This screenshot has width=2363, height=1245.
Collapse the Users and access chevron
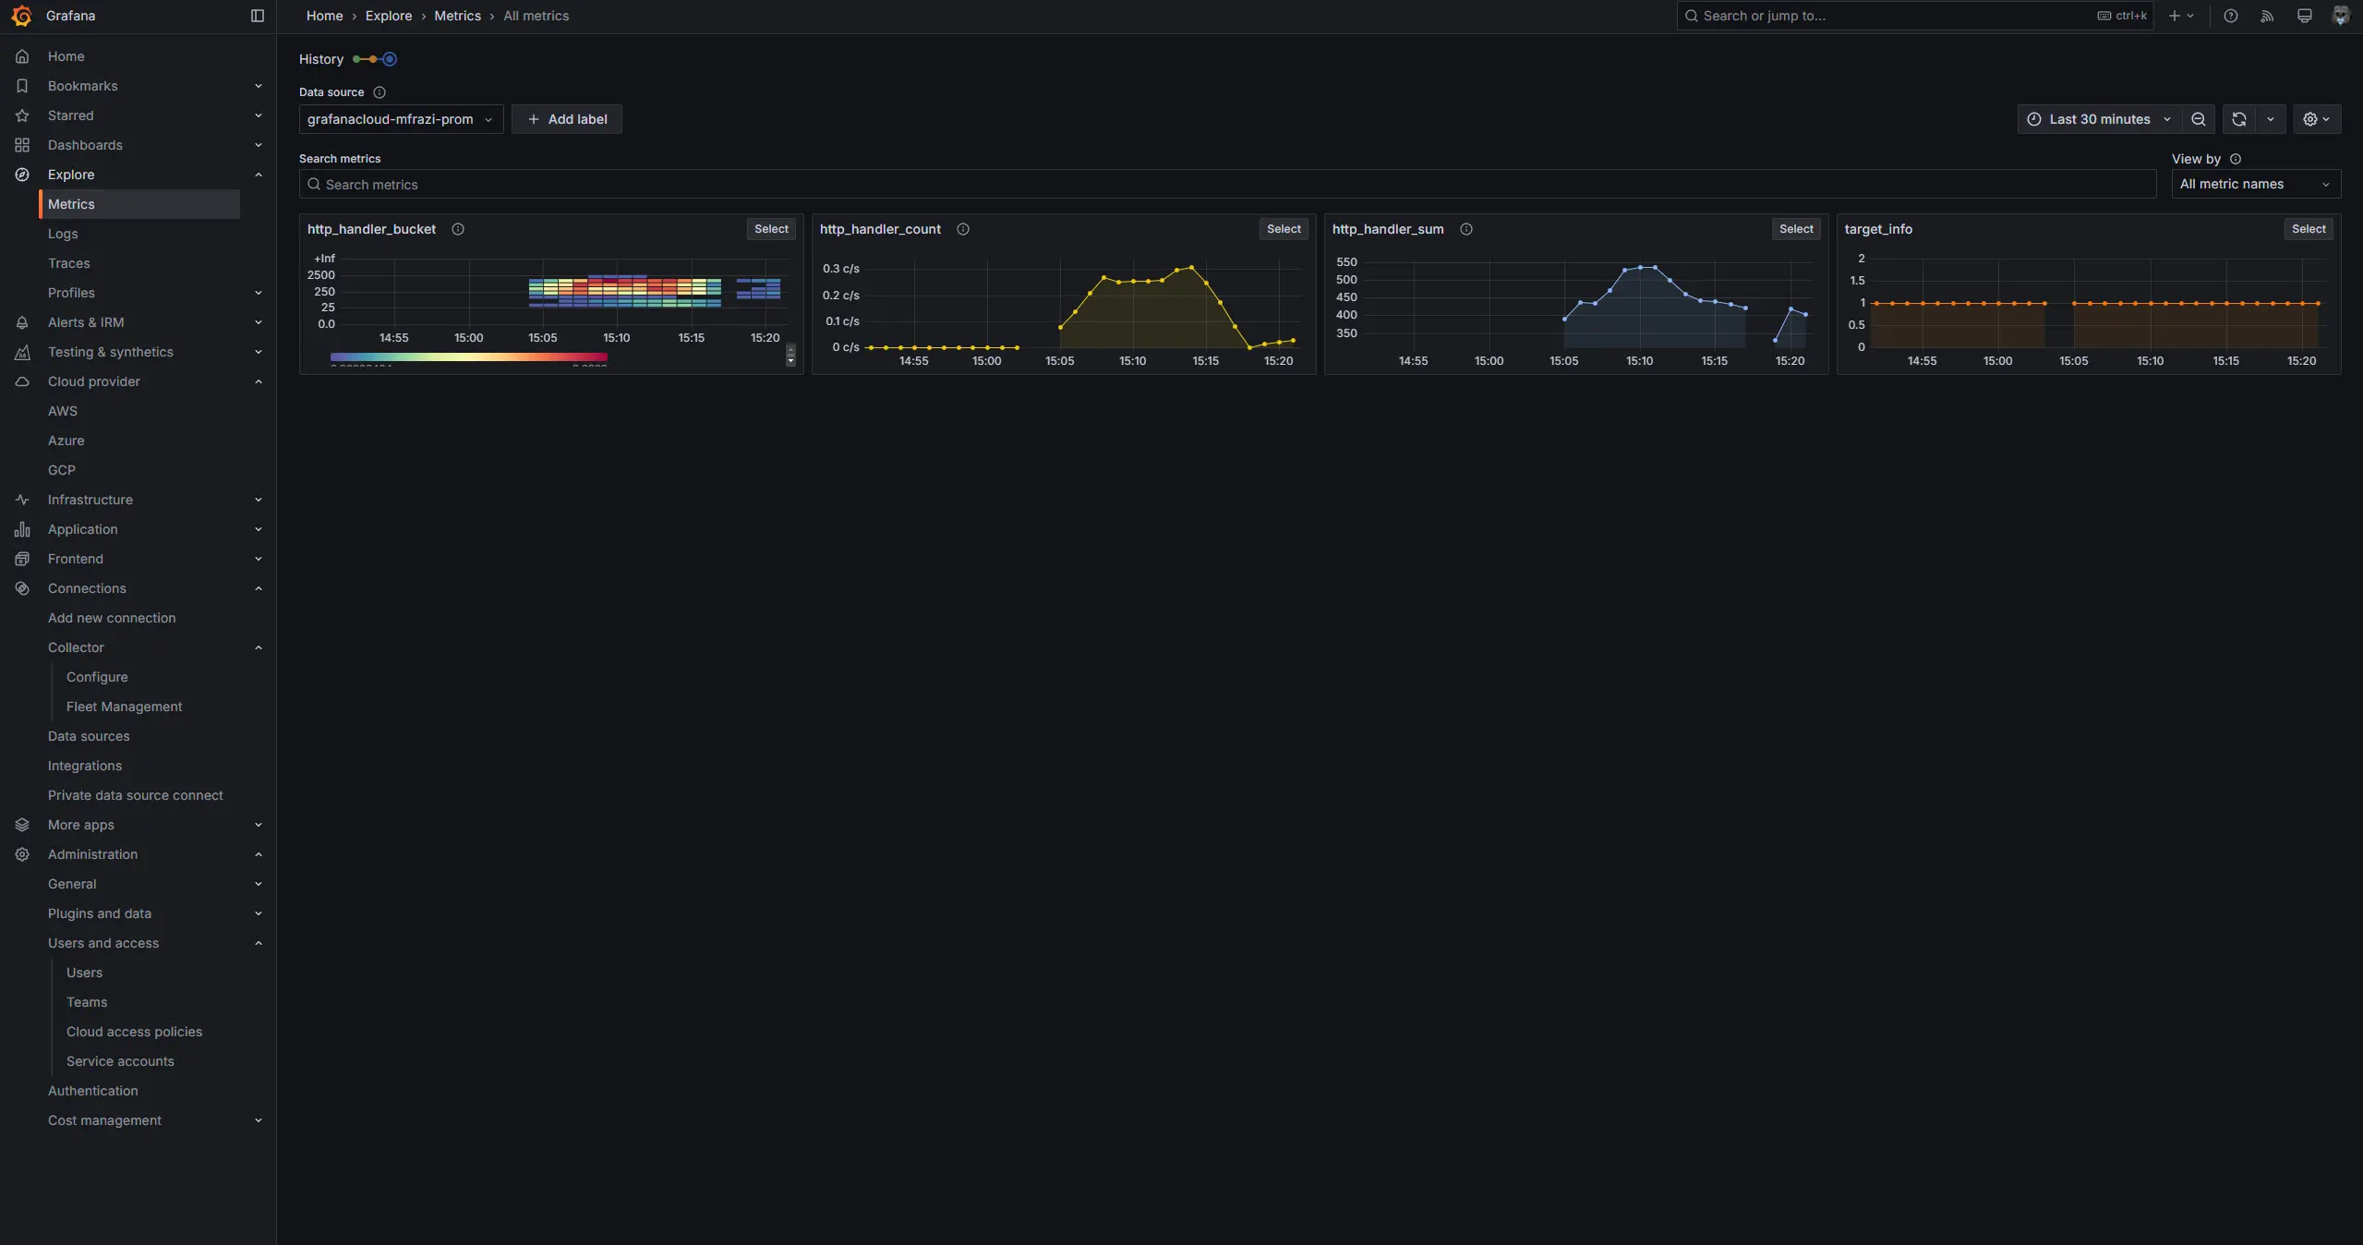[x=259, y=943]
